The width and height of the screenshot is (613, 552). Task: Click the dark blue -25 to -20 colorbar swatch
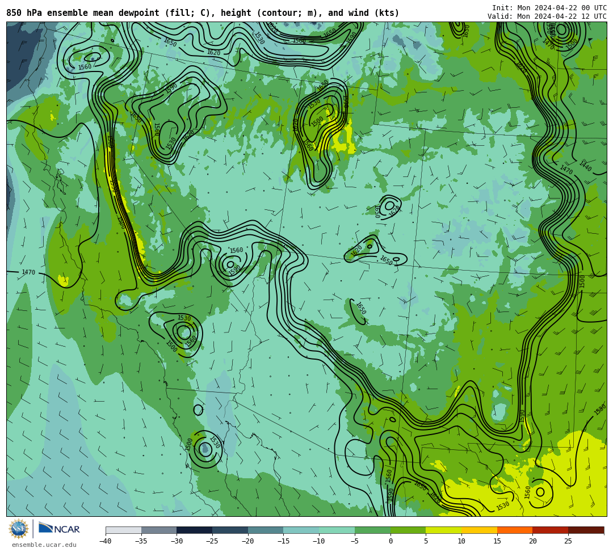click(230, 530)
